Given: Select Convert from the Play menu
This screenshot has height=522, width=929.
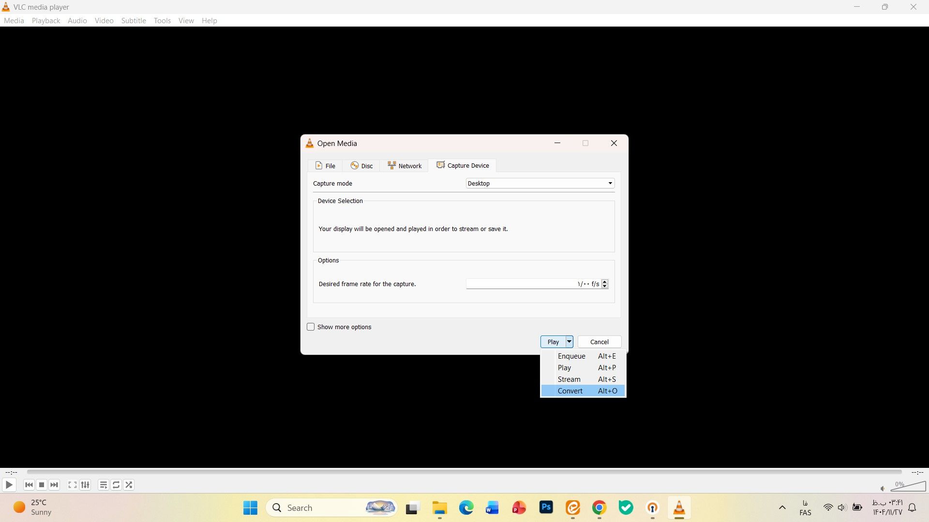Looking at the screenshot, I should point(570,391).
